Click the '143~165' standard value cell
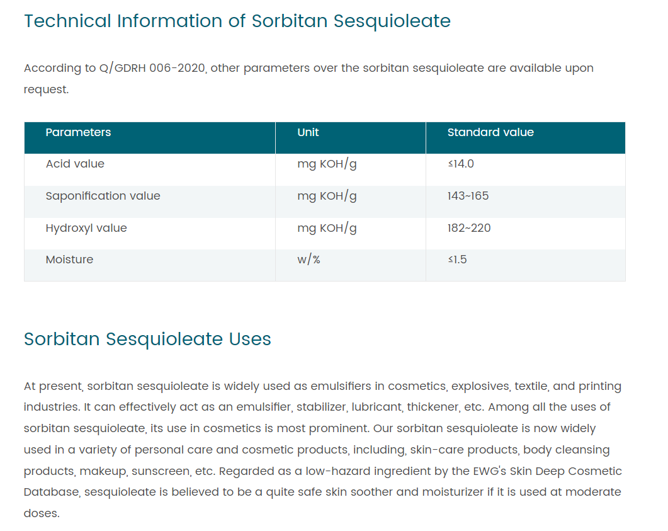 point(468,196)
